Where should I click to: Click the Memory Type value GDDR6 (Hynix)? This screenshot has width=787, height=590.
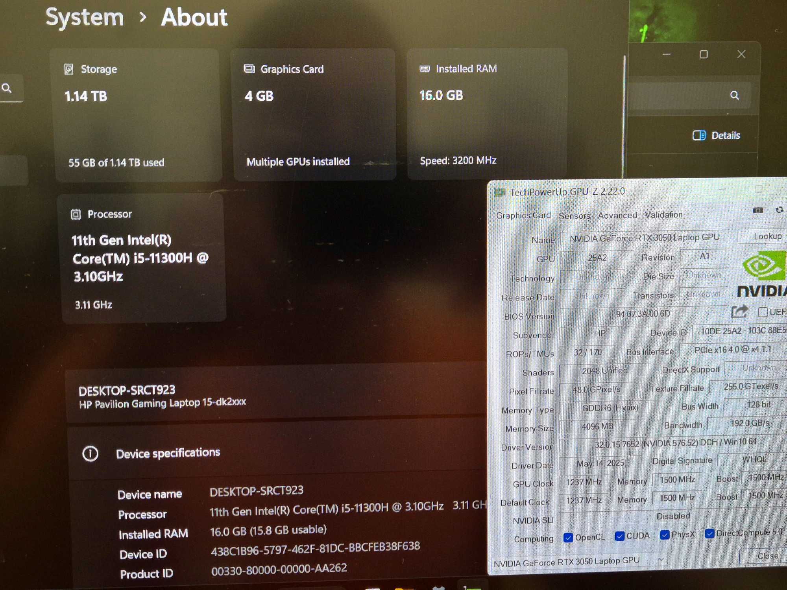610,408
